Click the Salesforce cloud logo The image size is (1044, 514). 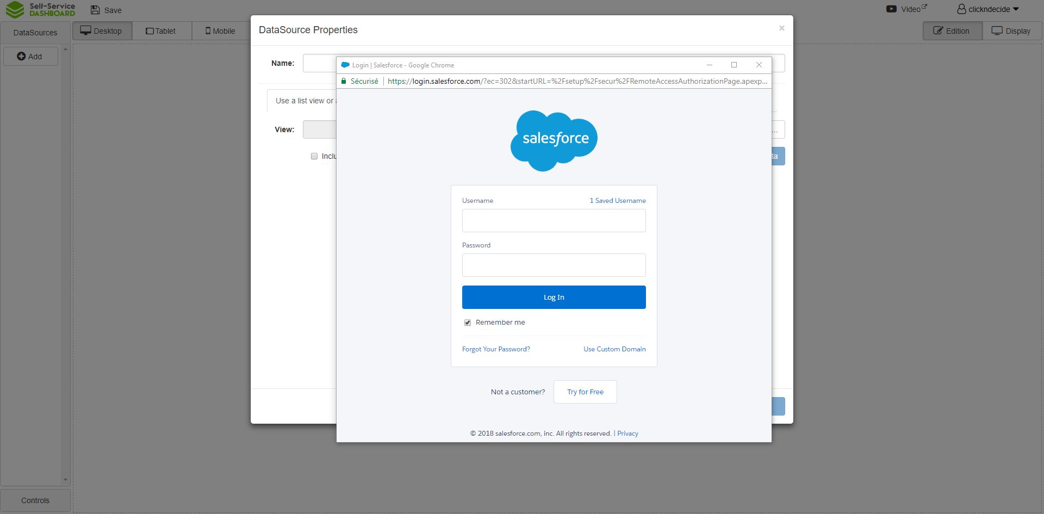click(554, 140)
